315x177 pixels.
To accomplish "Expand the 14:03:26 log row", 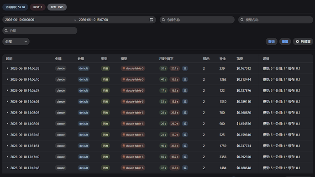I will [x=7, y=113].
